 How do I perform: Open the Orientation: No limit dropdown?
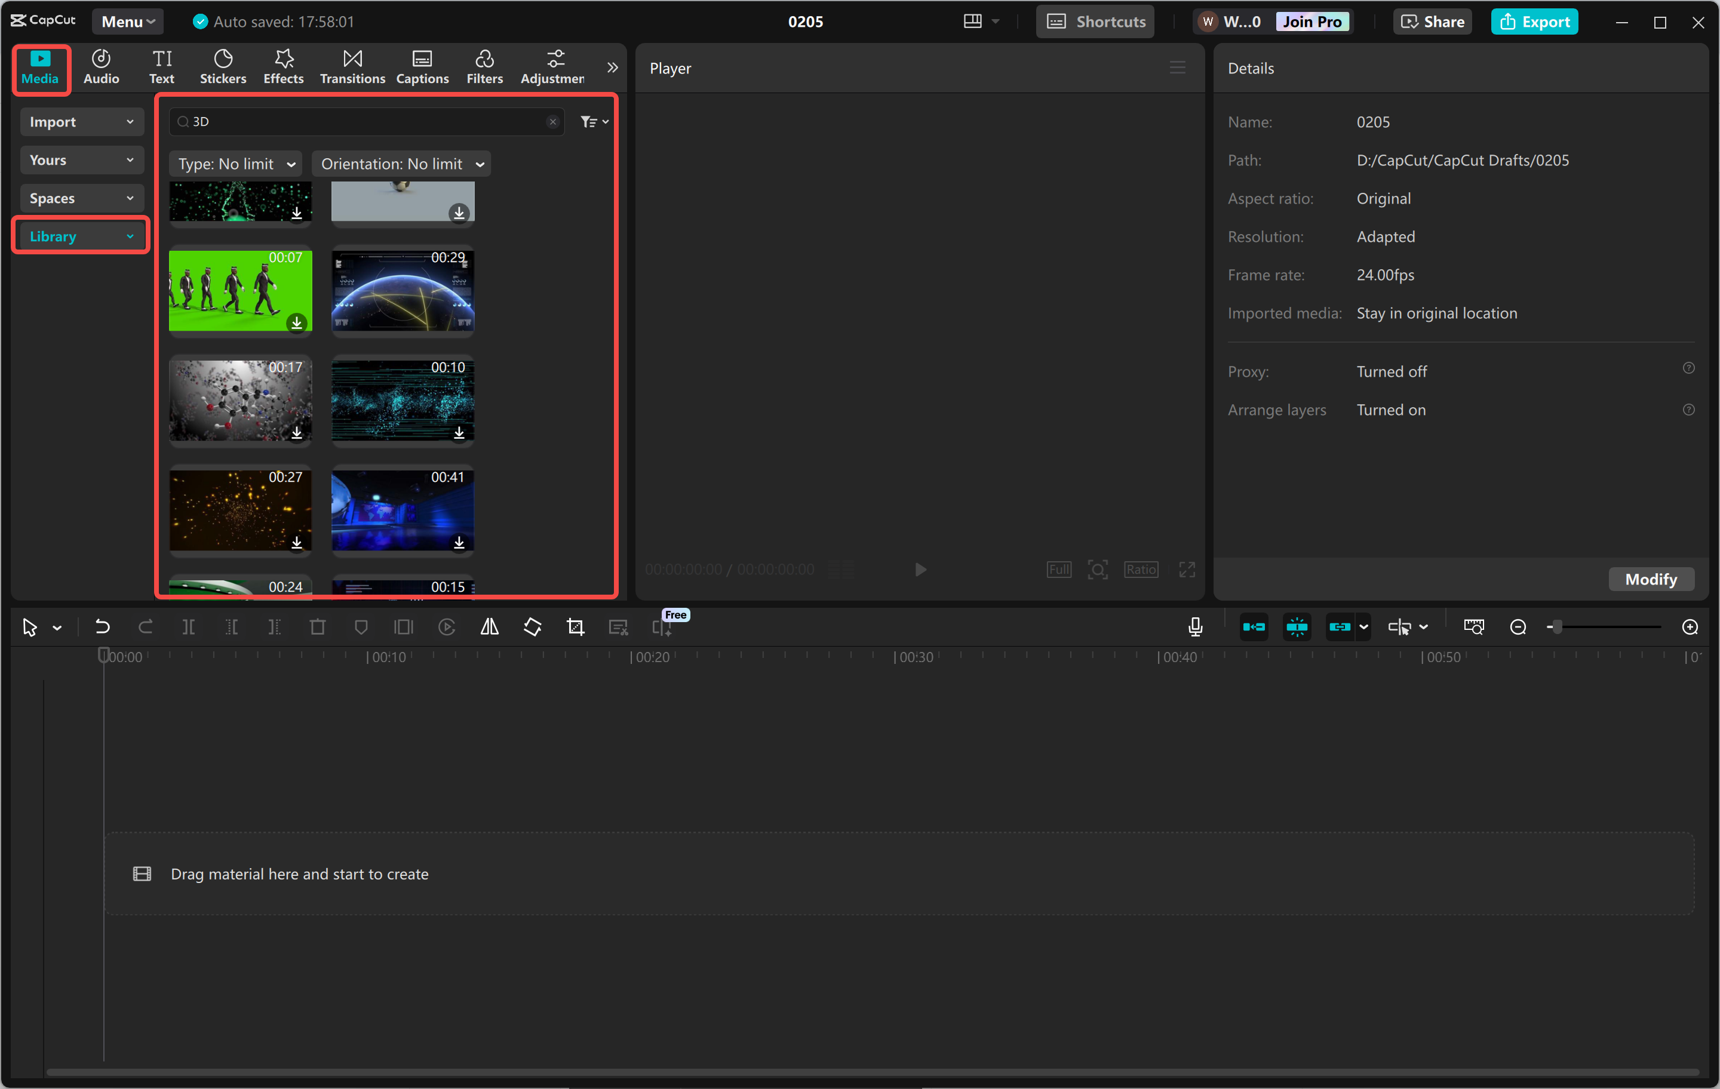401,164
